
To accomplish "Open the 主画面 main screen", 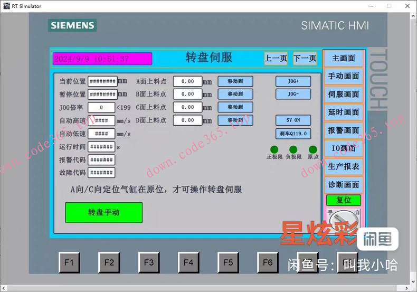I will click(343, 58).
